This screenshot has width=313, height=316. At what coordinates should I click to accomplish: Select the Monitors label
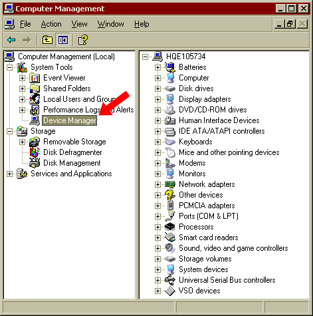(192, 174)
